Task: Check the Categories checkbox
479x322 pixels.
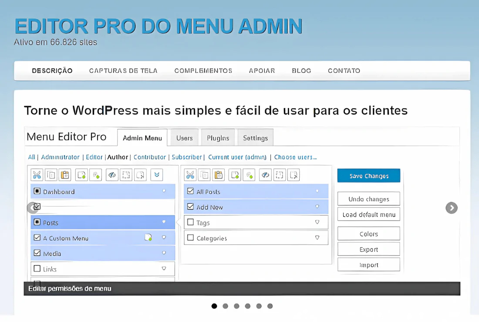Action: 190,237
